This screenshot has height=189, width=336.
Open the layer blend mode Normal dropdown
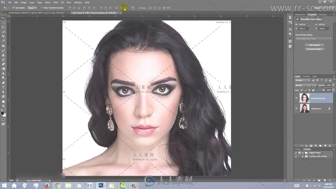[306, 85]
